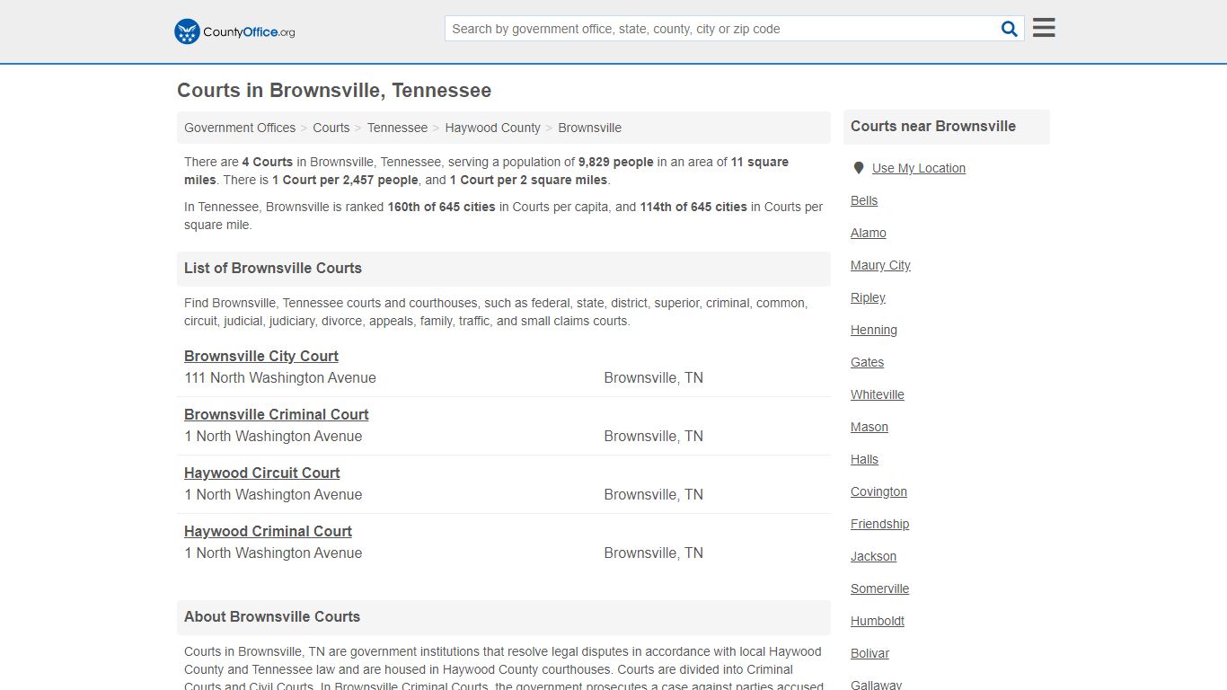The height and width of the screenshot is (690, 1227).
Task: View courts near Ripley
Action: 868,297
